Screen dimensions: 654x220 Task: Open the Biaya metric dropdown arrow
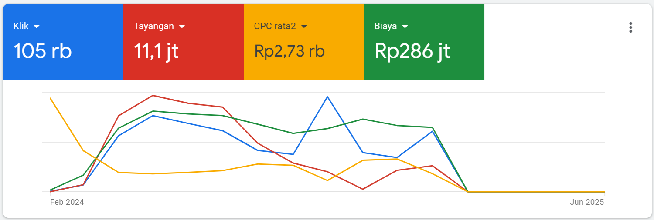tap(405, 27)
